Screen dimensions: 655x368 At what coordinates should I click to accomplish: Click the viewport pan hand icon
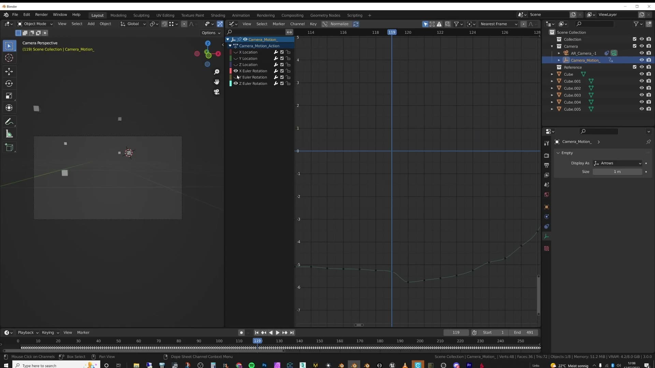point(217,82)
